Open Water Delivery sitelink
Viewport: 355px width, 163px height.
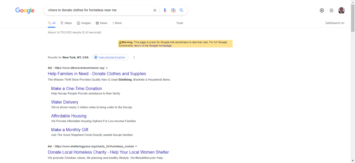(x=65, y=102)
